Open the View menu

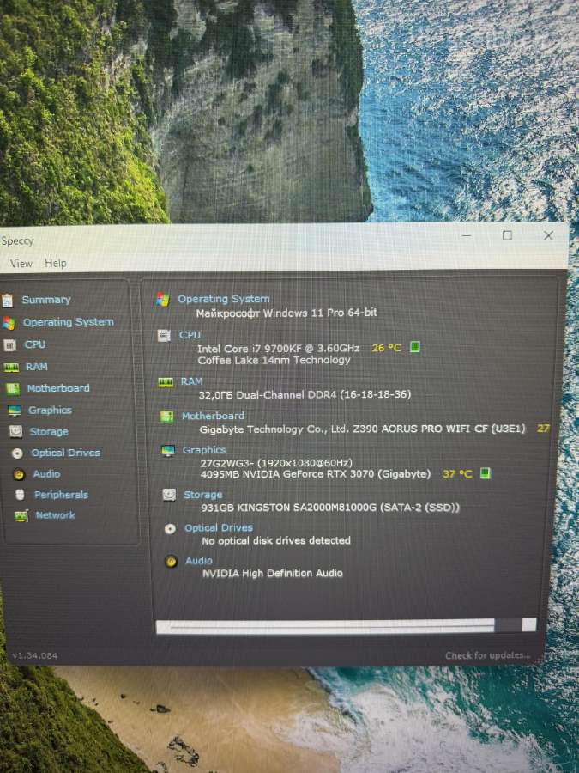tap(21, 264)
